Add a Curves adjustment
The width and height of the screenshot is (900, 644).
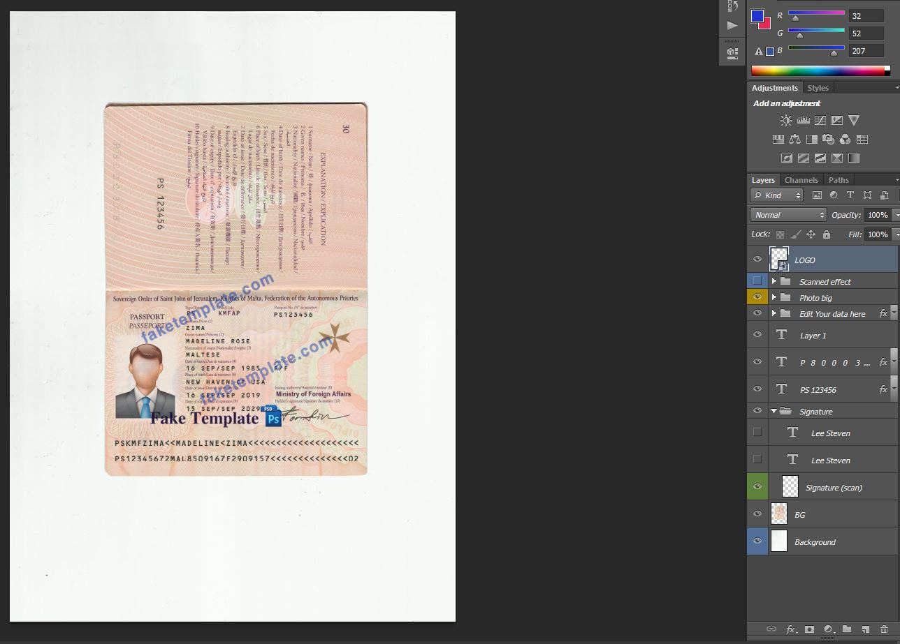(x=820, y=121)
